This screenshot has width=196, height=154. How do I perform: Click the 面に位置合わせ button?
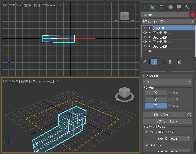(x=164, y=115)
